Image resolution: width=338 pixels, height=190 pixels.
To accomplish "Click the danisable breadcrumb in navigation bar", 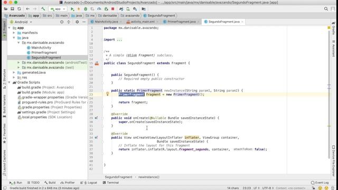I will [x=108, y=15].
